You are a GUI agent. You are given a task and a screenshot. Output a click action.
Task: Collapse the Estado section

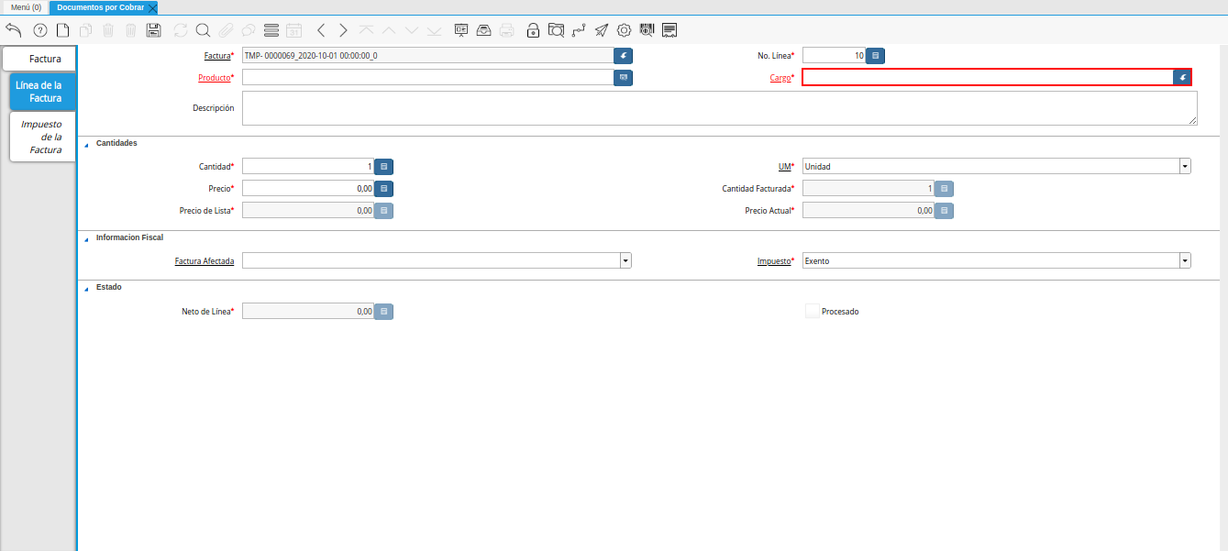(x=87, y=288)
